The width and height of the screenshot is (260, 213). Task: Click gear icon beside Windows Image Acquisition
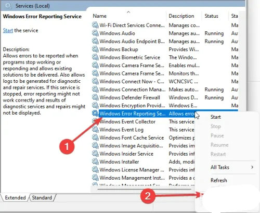(95, 145)
